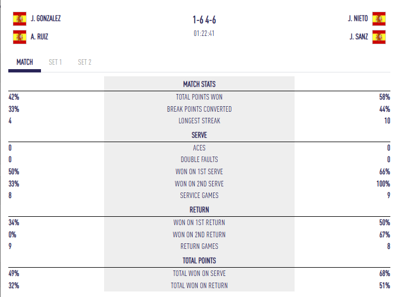Click the DOUBLE FAULTS row label
The image size is (397, 297).
click(199, 159)
